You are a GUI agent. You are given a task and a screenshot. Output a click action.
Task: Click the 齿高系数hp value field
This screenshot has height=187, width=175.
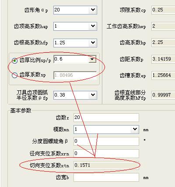tap(163, 43)
